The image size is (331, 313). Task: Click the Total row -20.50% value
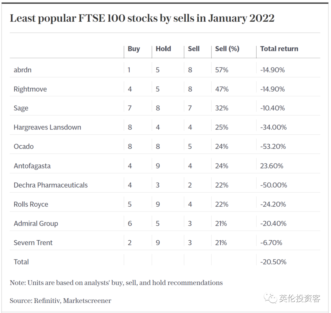tap(273, 262)
